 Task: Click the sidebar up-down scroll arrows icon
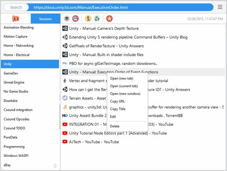coord(55,165)
